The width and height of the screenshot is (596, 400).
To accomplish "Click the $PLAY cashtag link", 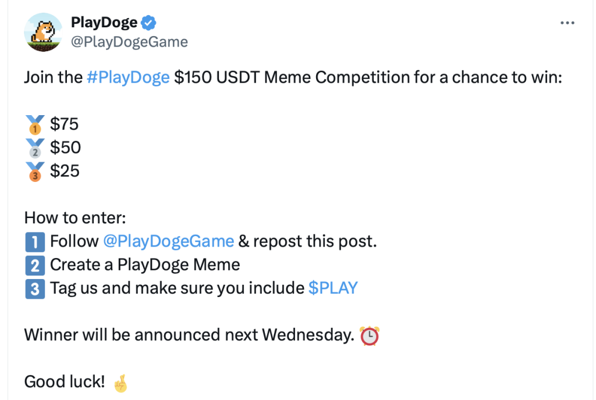I will pos(333,288).
